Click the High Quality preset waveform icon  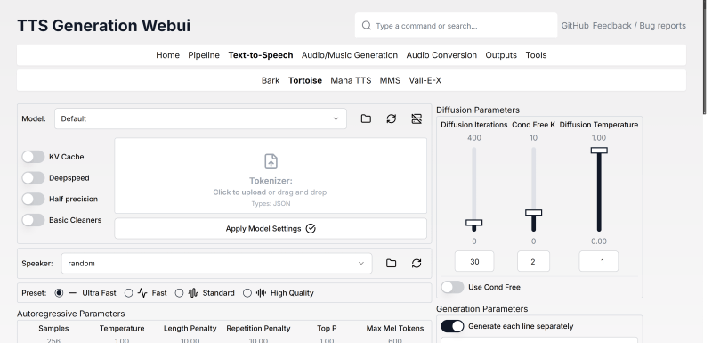click(261, 293)
